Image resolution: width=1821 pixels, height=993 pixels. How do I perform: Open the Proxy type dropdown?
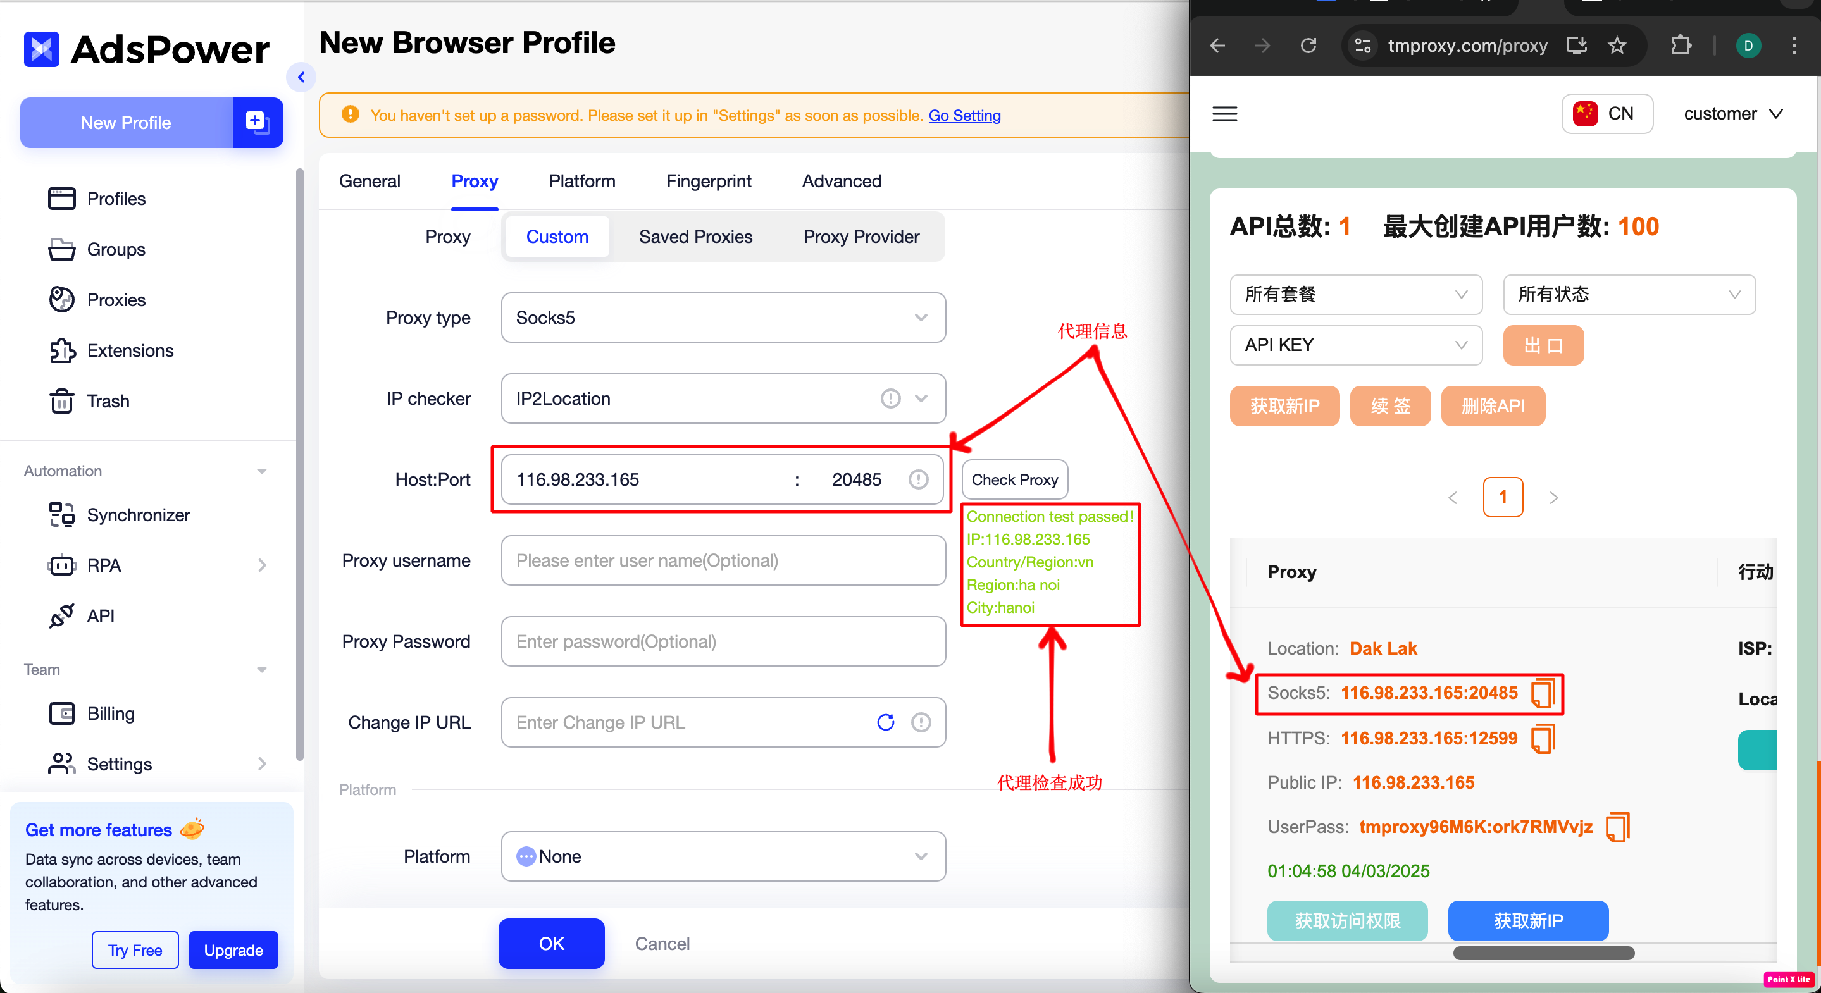pos(723,318)
